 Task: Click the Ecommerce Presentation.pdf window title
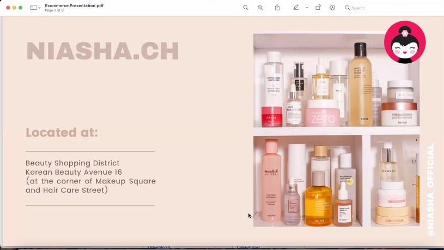click(74, 5)
